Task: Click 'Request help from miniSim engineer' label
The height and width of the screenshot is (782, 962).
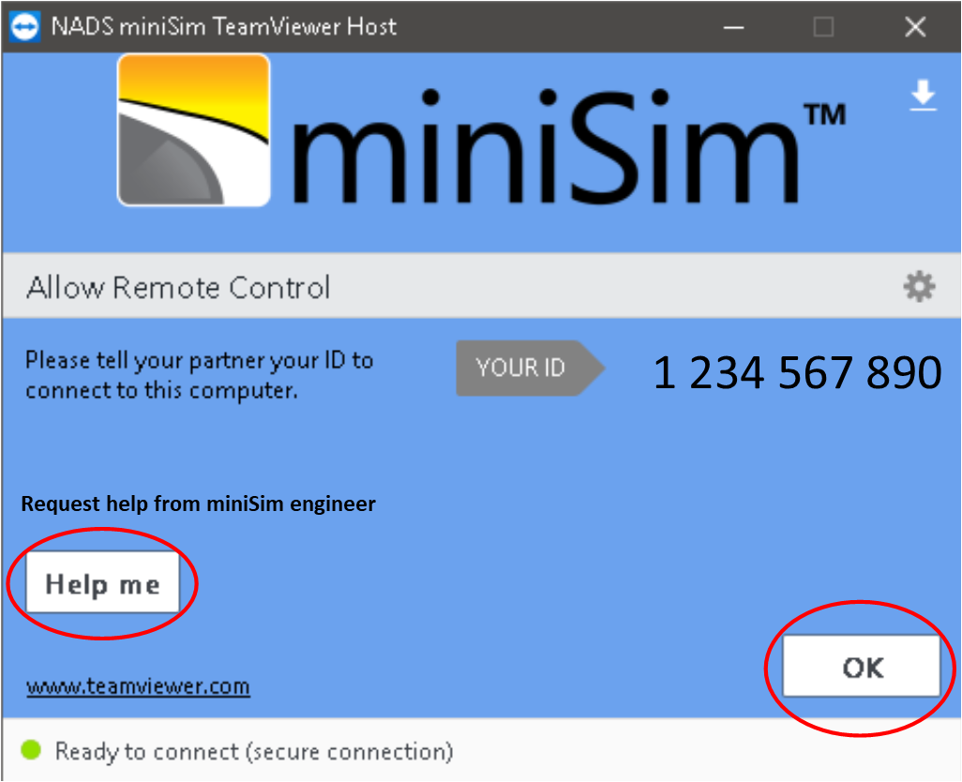Action: click(x=198, y=504)
